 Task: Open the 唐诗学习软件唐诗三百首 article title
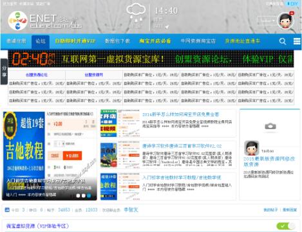point(182,146)
